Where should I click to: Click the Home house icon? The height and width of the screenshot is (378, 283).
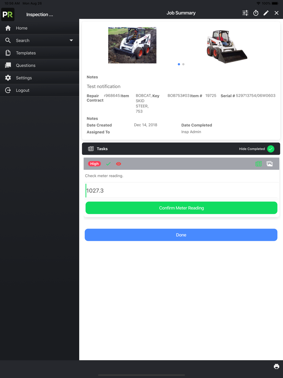coord(8,28)
